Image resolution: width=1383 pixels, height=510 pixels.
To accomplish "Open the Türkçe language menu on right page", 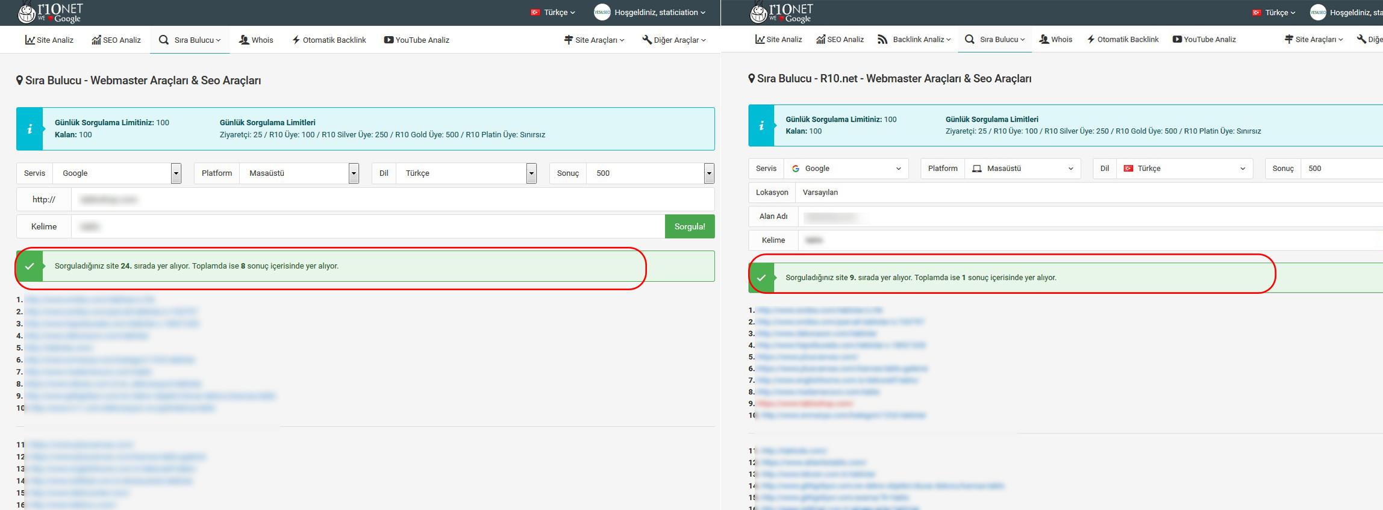I will [x=1273, y=12].
